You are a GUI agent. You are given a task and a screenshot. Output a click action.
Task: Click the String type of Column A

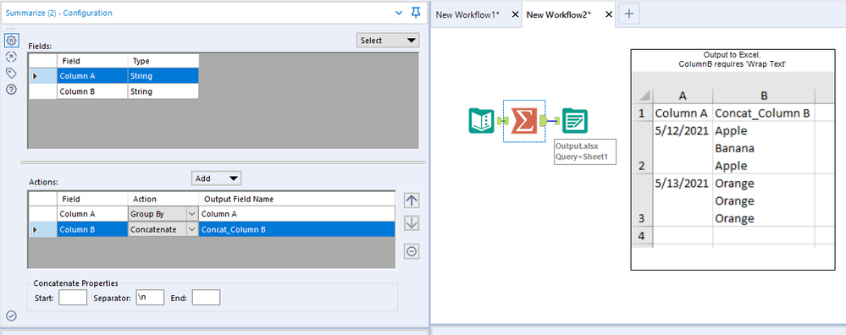click(163, 76)
